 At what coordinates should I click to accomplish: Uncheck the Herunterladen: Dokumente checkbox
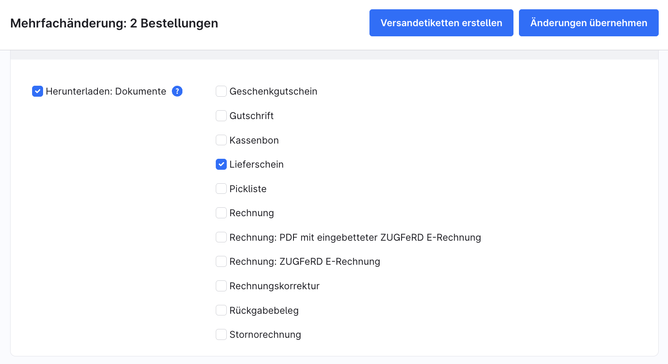38,91
